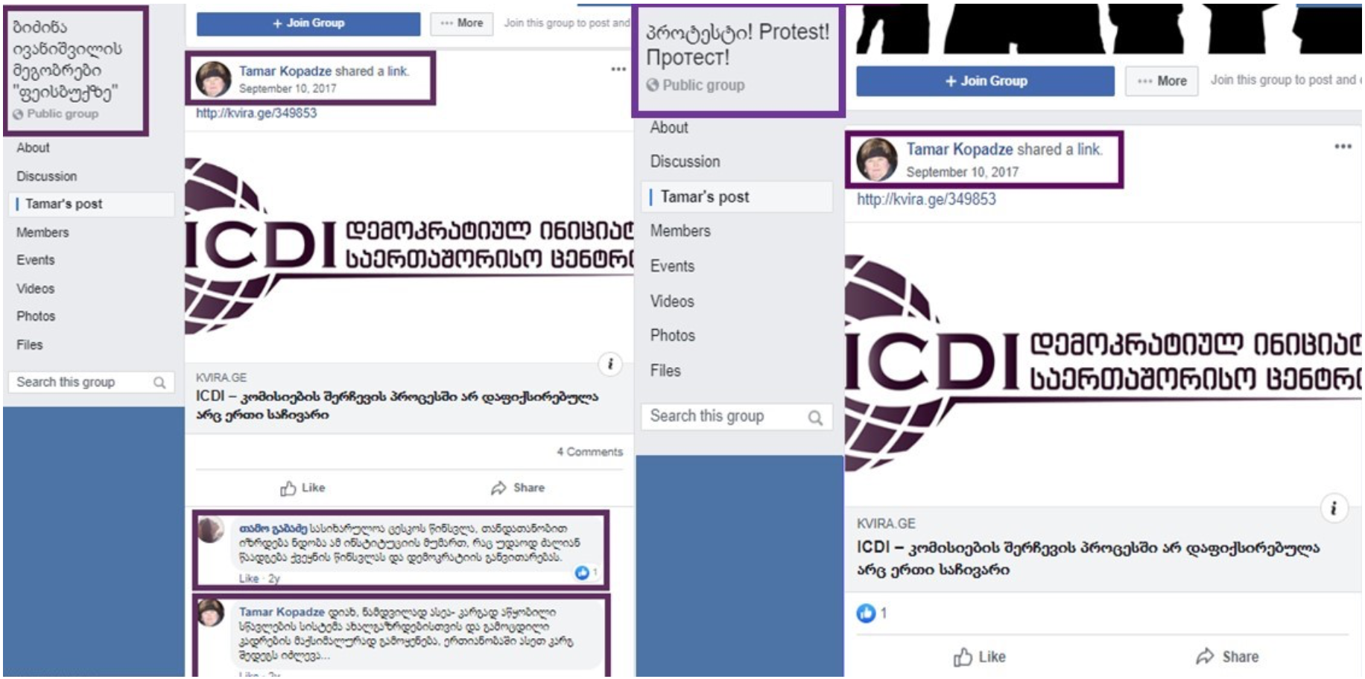Click Share icon on right post
The height and width of the screenshot is (679, 1365).
coord(1205,656)
